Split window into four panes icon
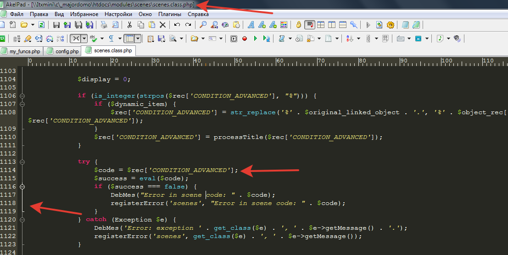Viewport: 508px width, 255px height. pos(321,25)
